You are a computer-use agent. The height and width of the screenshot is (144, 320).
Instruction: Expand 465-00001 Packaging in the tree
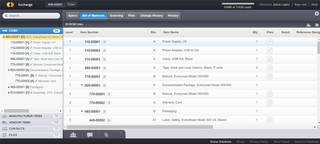9,87
